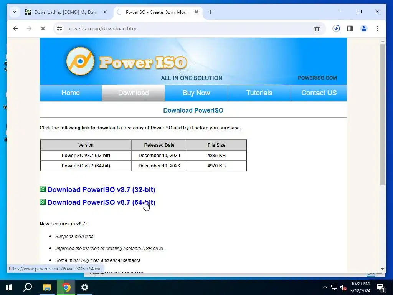This screenshot has height=295, width=393.
Task: Click the muted volume tray icon
Action: 343,287
